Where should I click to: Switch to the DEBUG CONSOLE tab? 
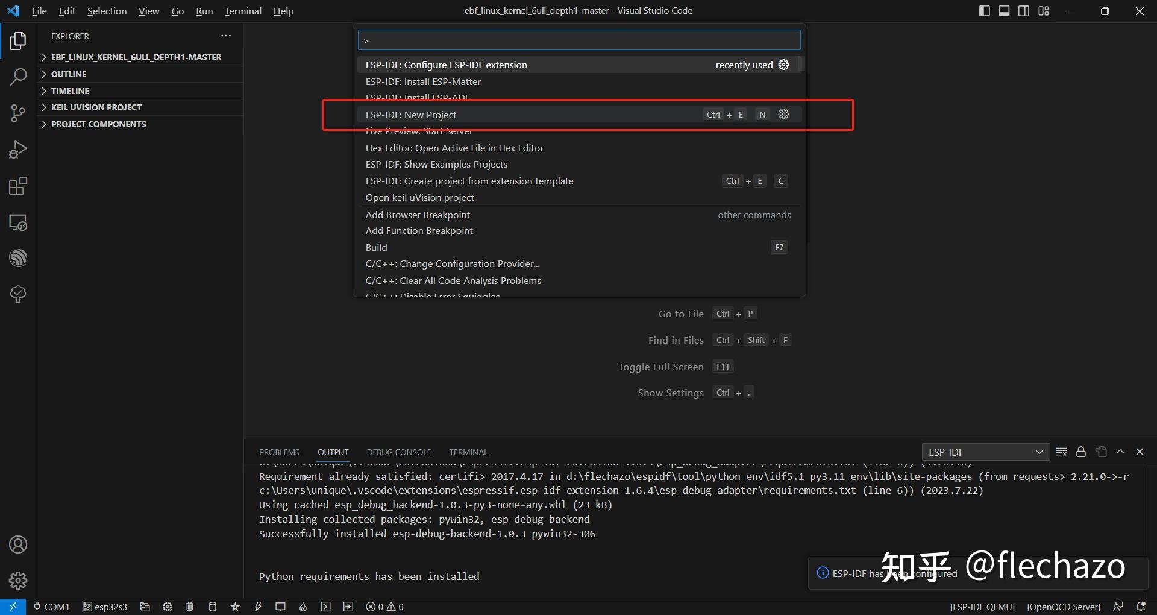[399, 452]
